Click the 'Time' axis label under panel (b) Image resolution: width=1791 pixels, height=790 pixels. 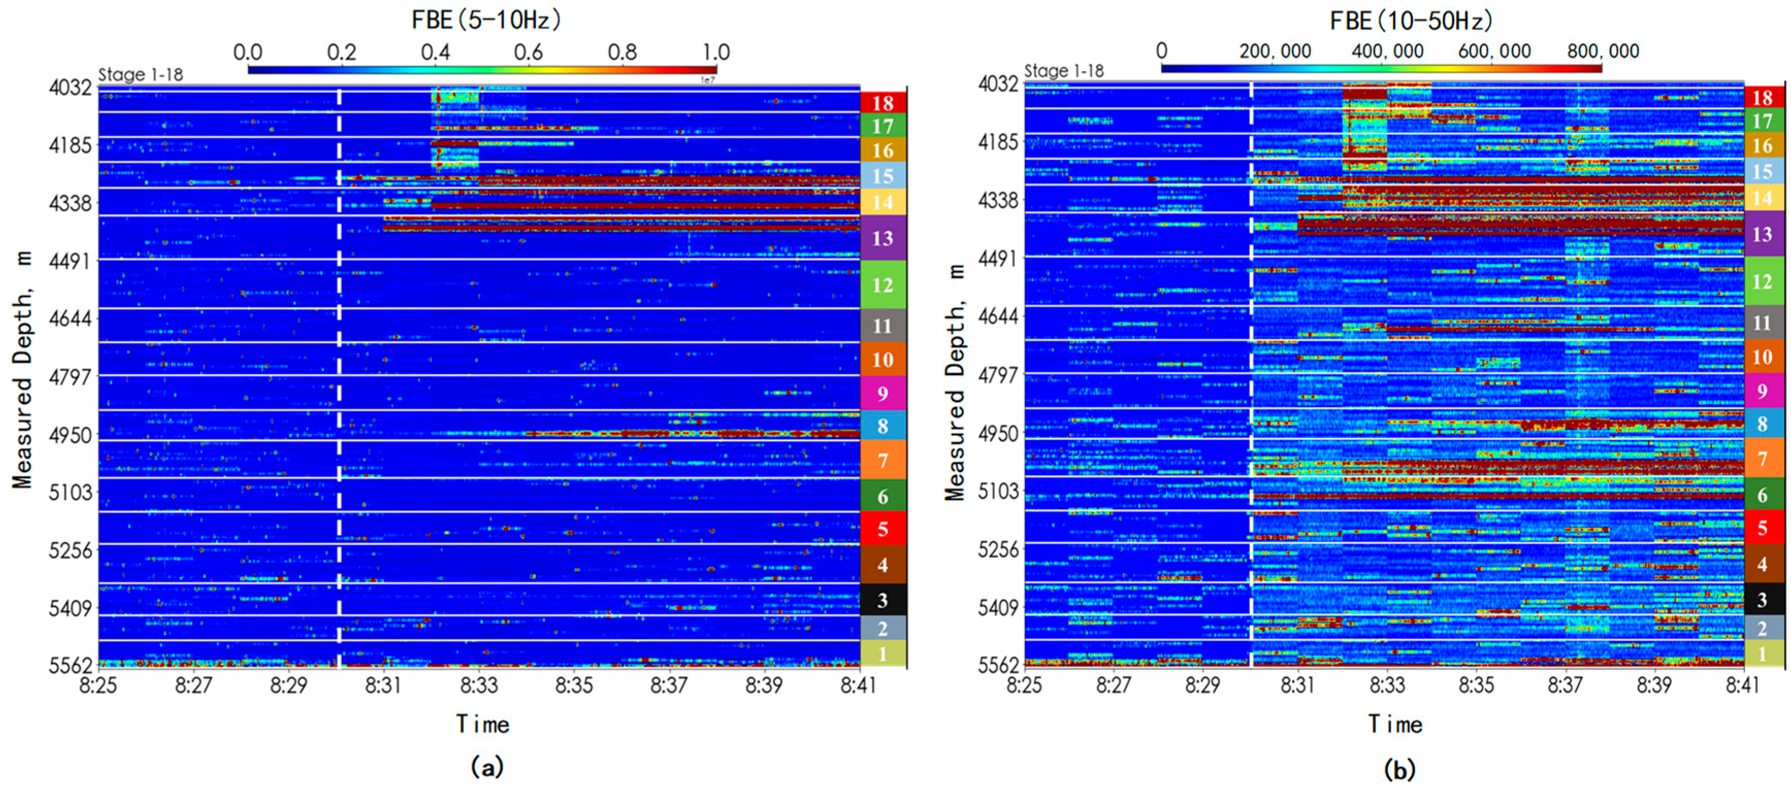[1395, 724]
